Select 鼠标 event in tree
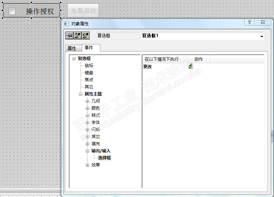 89,66
